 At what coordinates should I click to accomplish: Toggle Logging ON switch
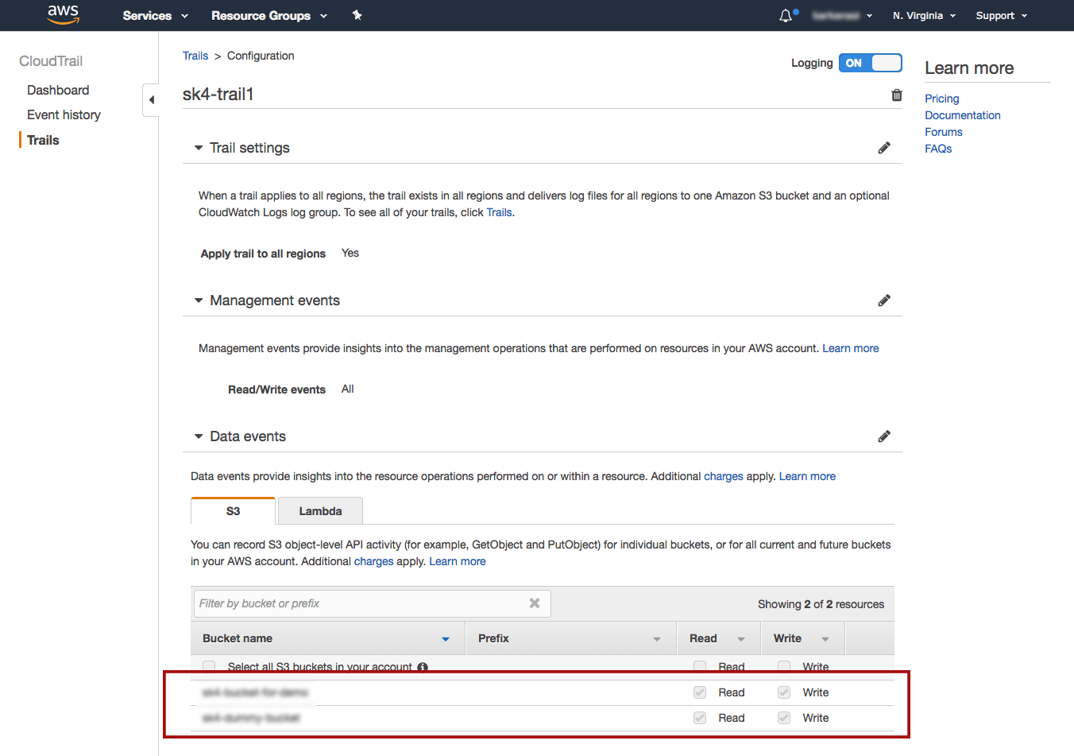pos(871,63)
